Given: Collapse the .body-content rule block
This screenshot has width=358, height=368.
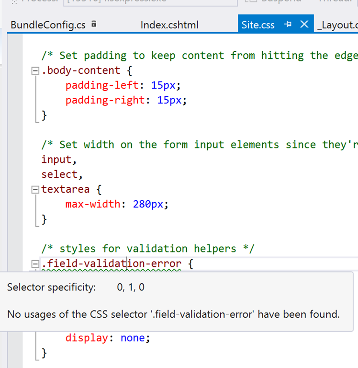Looking at the screenshot, I should click(34, 71).
